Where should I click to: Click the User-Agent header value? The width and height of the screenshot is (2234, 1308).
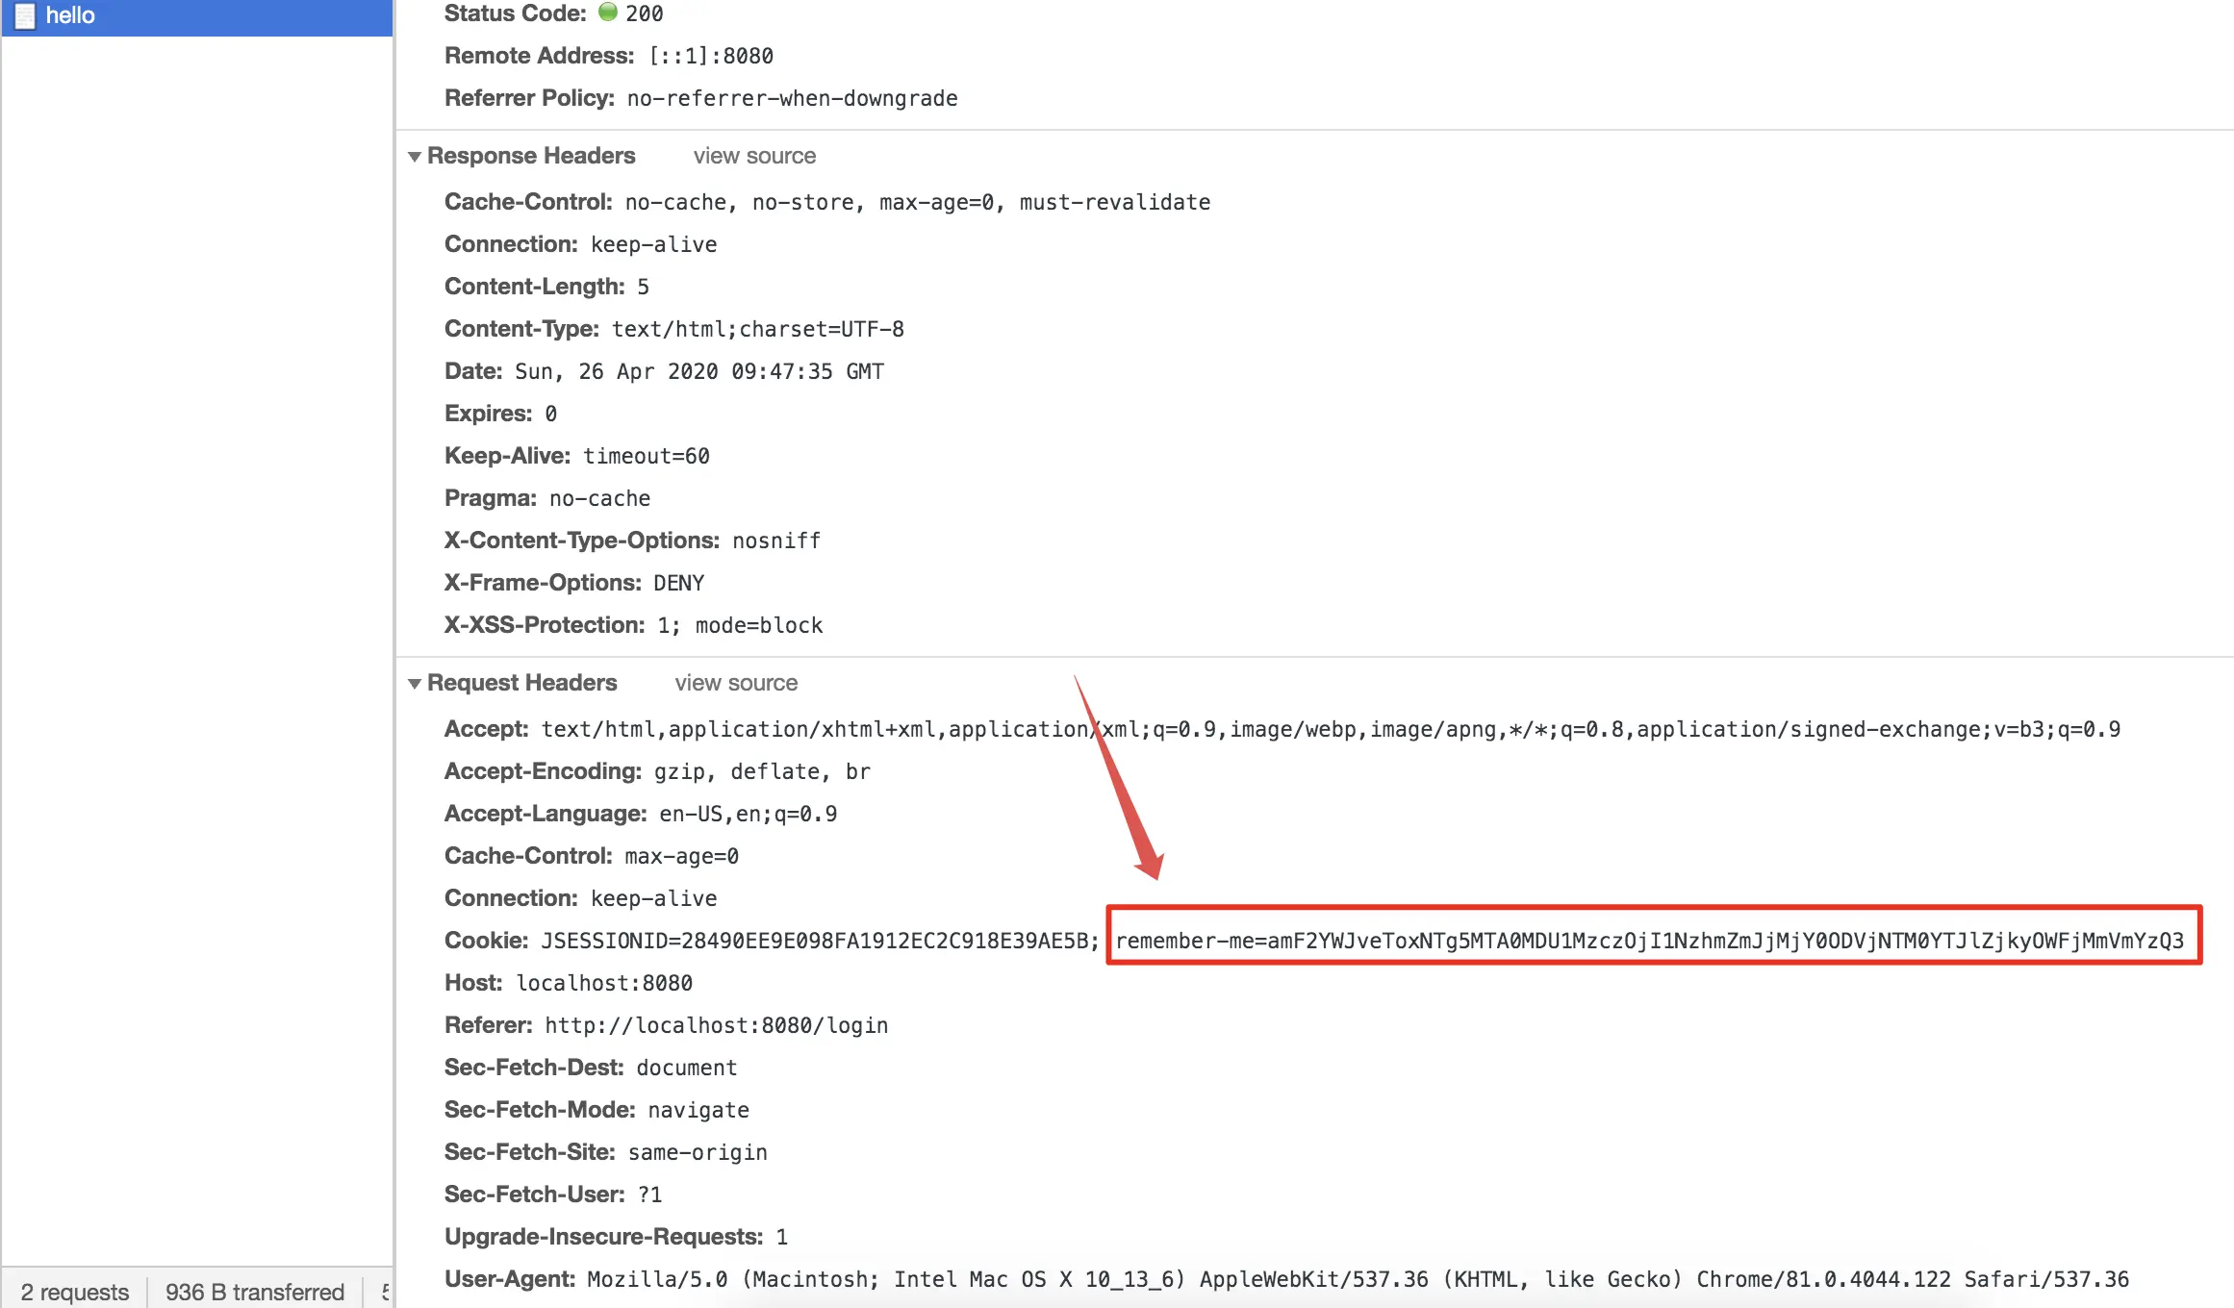click(x=1357, y=1279)
